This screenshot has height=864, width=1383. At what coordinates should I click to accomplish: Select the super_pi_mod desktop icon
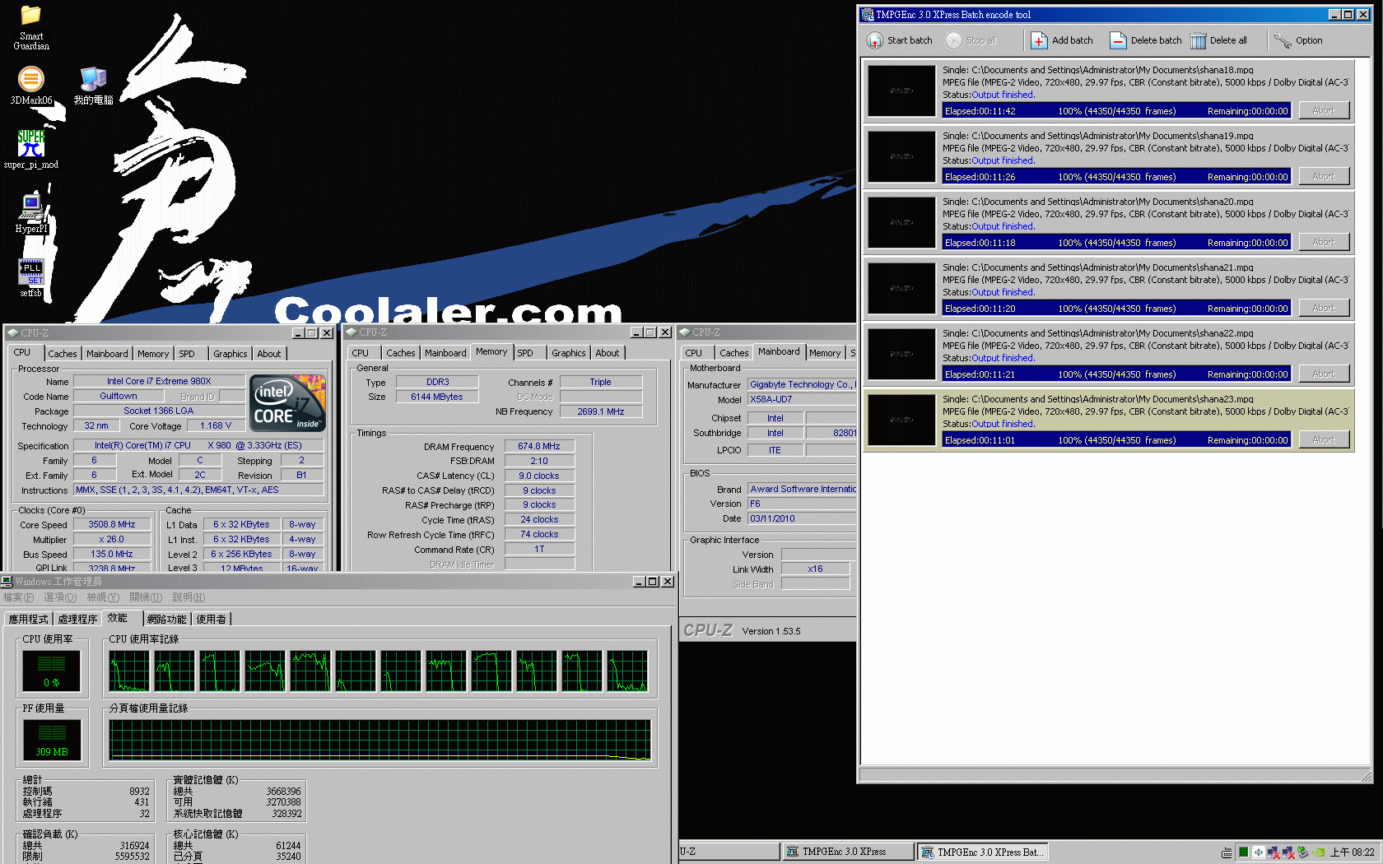tap(31, 149)
